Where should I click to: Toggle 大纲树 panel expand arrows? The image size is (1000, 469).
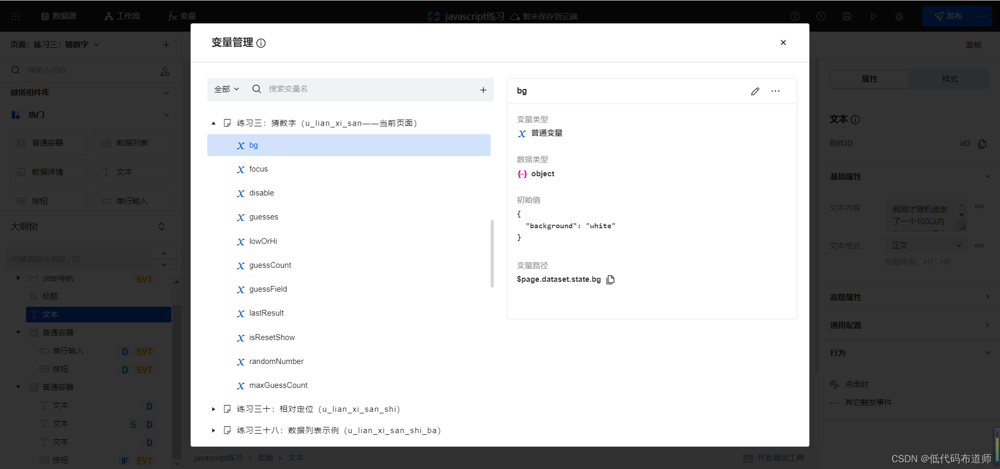161,227
